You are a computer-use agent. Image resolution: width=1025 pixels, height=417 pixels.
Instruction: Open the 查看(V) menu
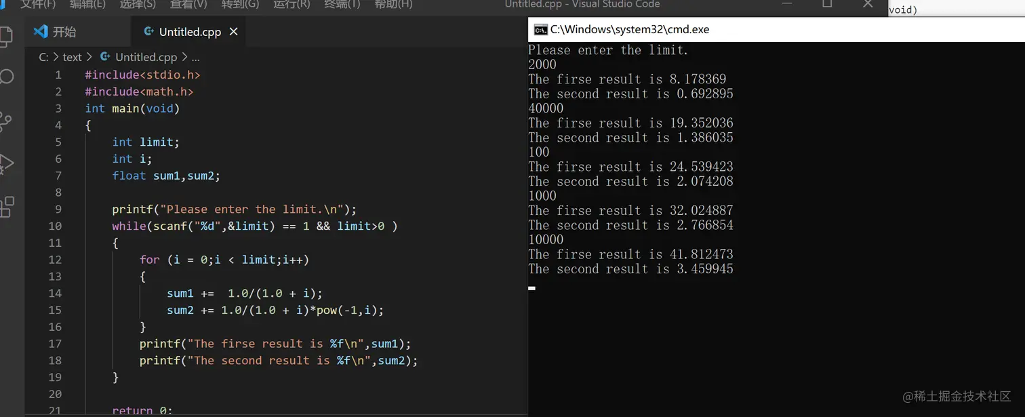(188, 4)
